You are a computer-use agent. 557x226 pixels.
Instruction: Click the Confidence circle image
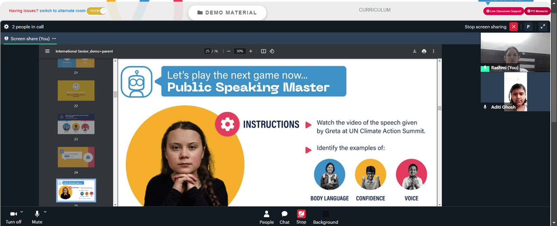pyautogui.click(x=370, y=174)
